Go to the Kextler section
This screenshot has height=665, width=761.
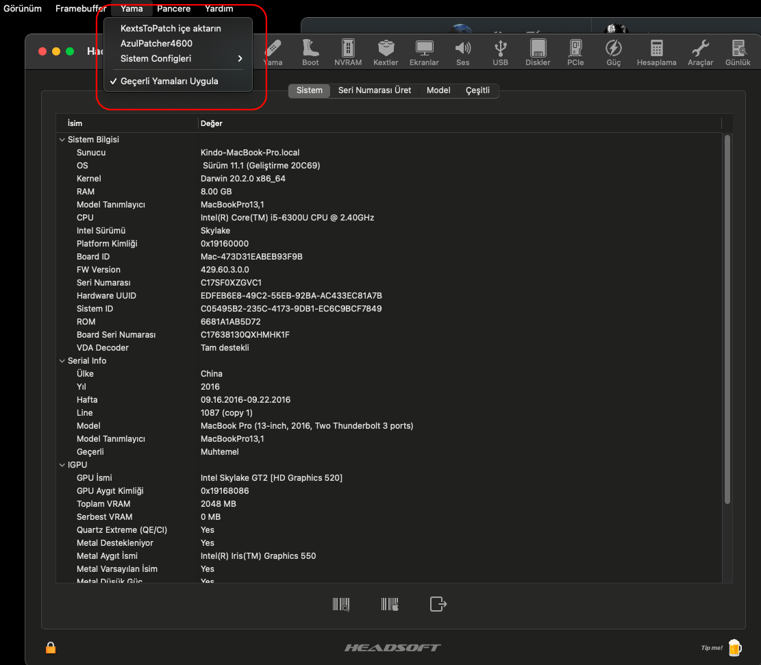386,52
